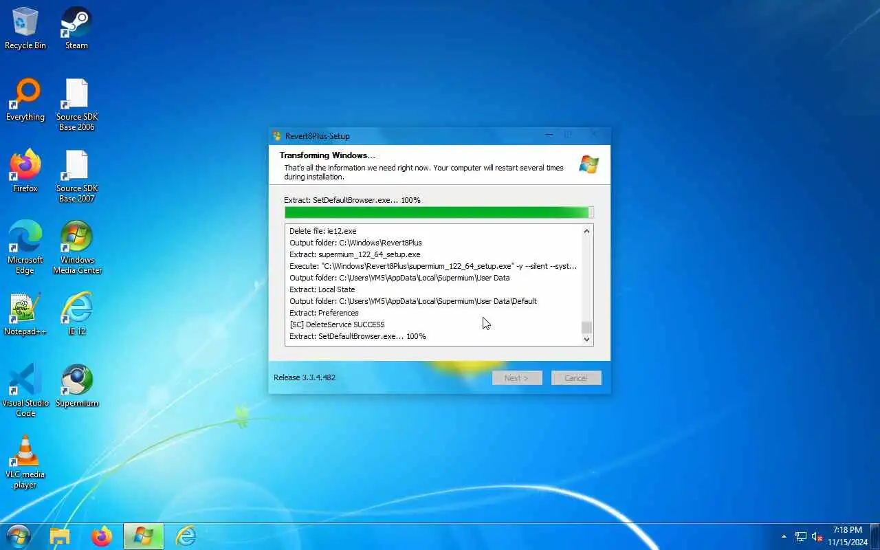Select log line 'Output folder: C:\Windows\Revert8Plus'
This screenshot has height=550, width=880.
pyautogui.click(x=355, y=243)
